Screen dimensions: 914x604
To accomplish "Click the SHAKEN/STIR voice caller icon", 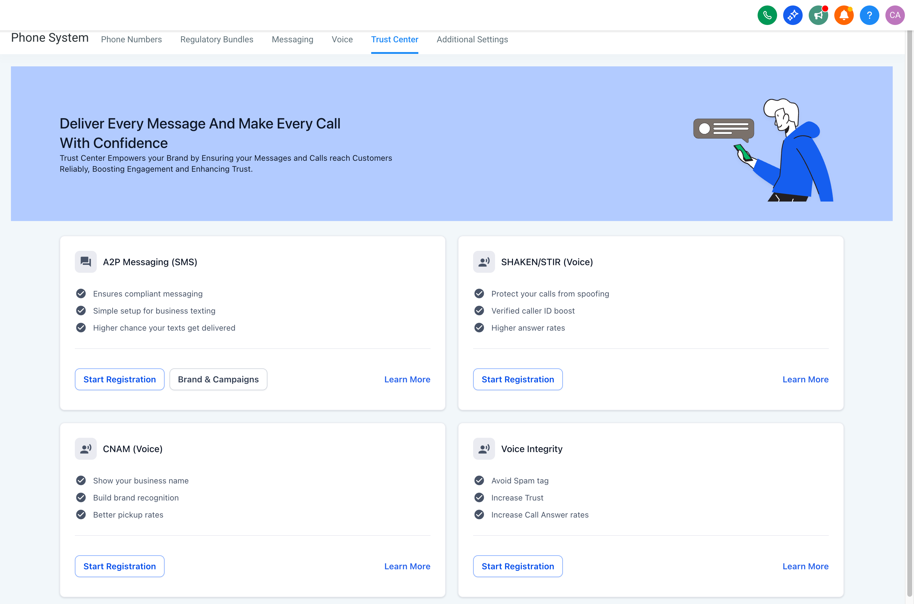I will (483, 262).
